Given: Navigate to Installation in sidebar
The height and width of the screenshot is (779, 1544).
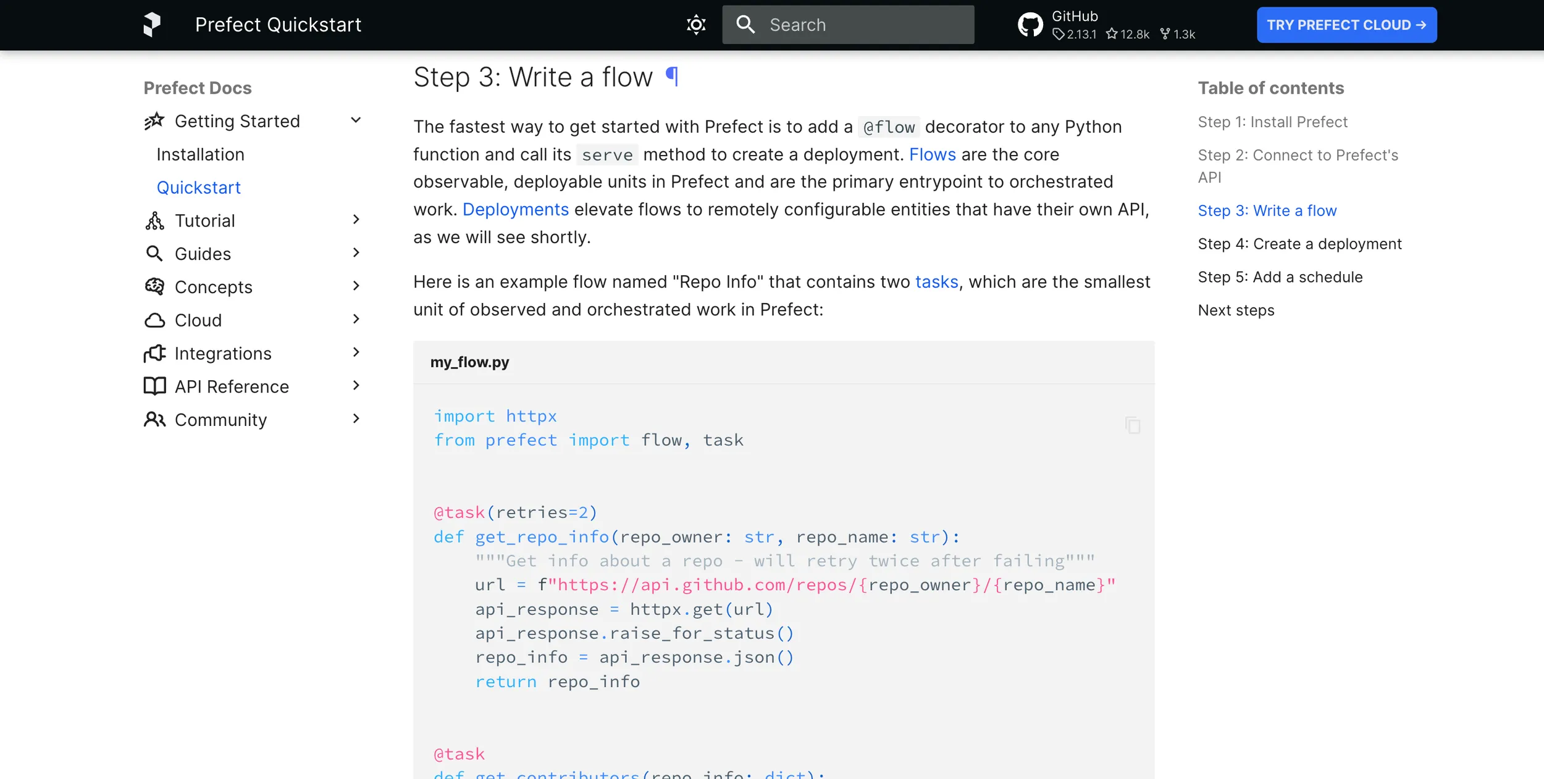Looking at the screenshot, I should click(201, 154).
